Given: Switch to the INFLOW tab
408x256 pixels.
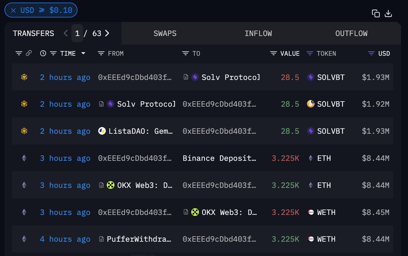Looking at the screenshot, I should [x=258, y=33].
